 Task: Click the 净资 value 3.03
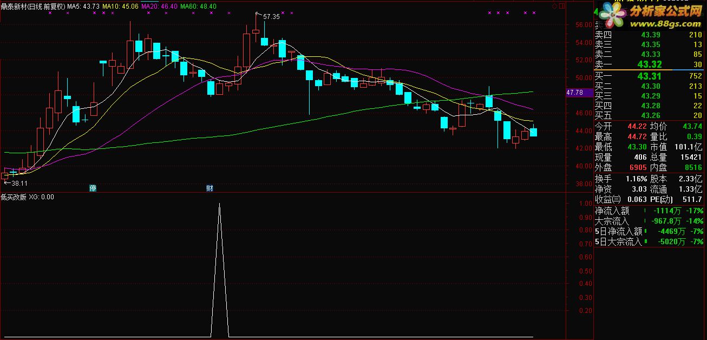pyautogui.click(x=639, y=189)
